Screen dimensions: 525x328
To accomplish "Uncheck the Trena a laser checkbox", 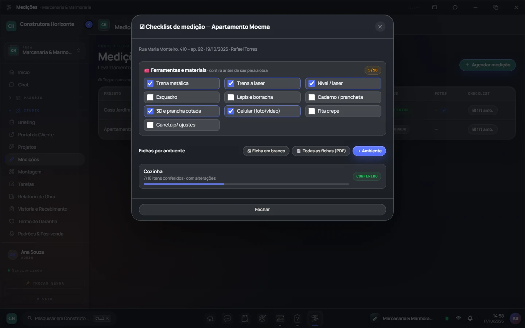I will click(231, 83).
